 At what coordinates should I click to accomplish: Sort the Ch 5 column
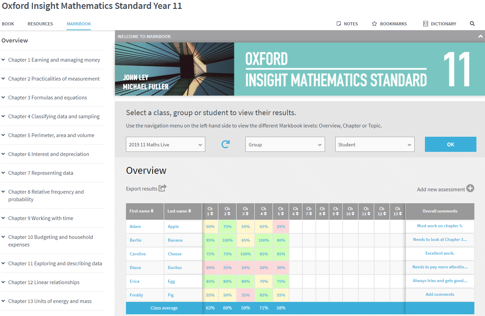coord(282,214)
